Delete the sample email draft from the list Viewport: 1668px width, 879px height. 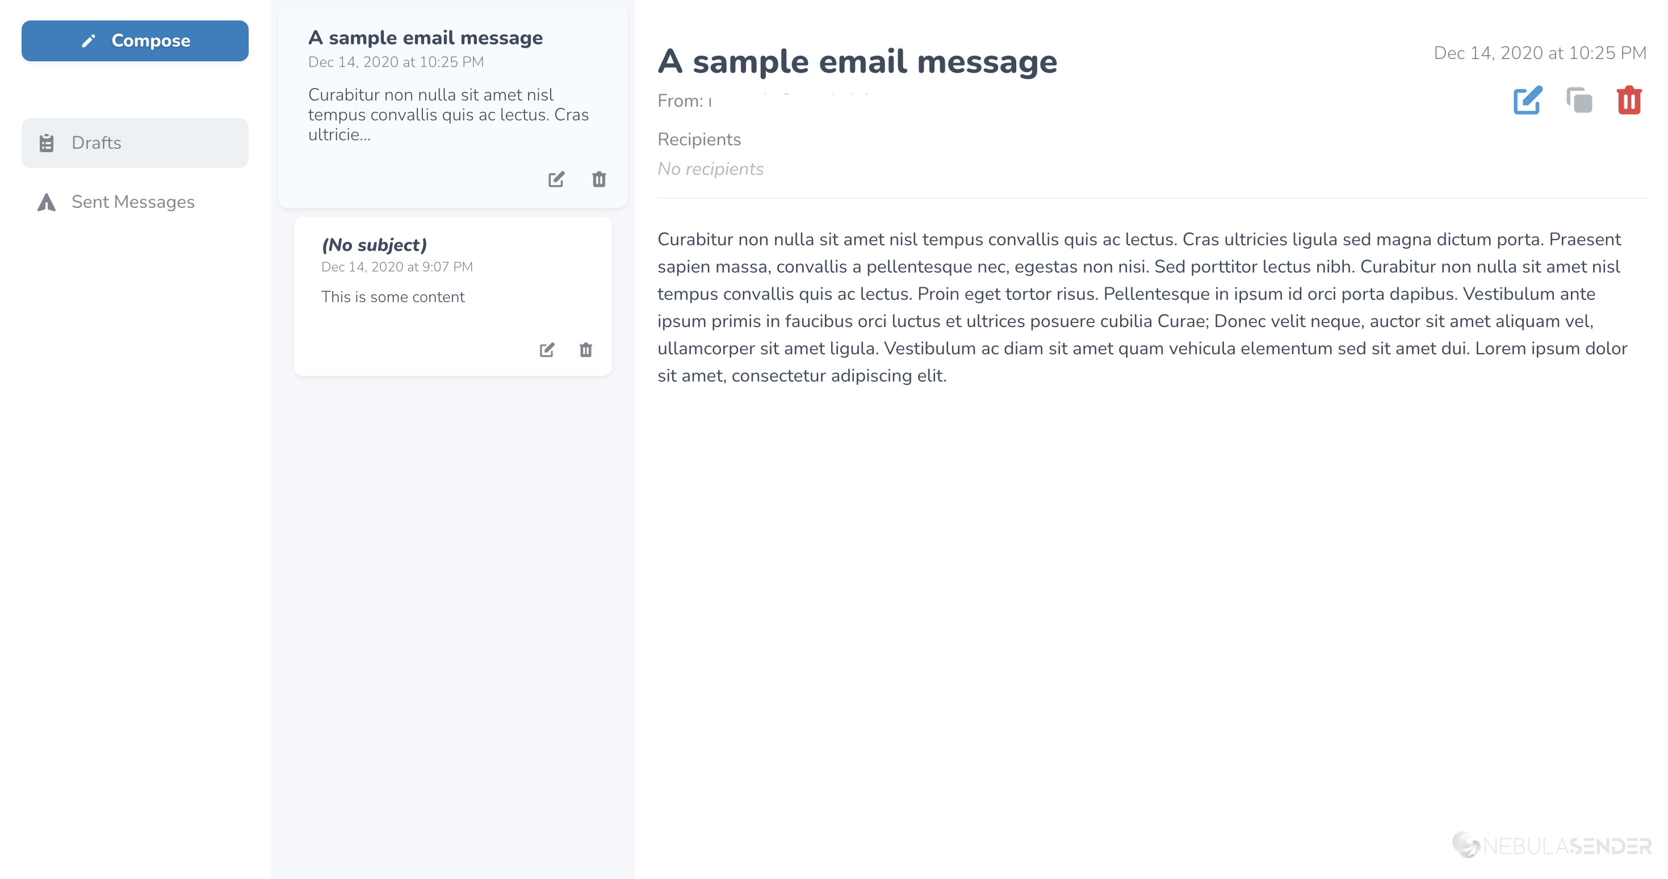599,179
